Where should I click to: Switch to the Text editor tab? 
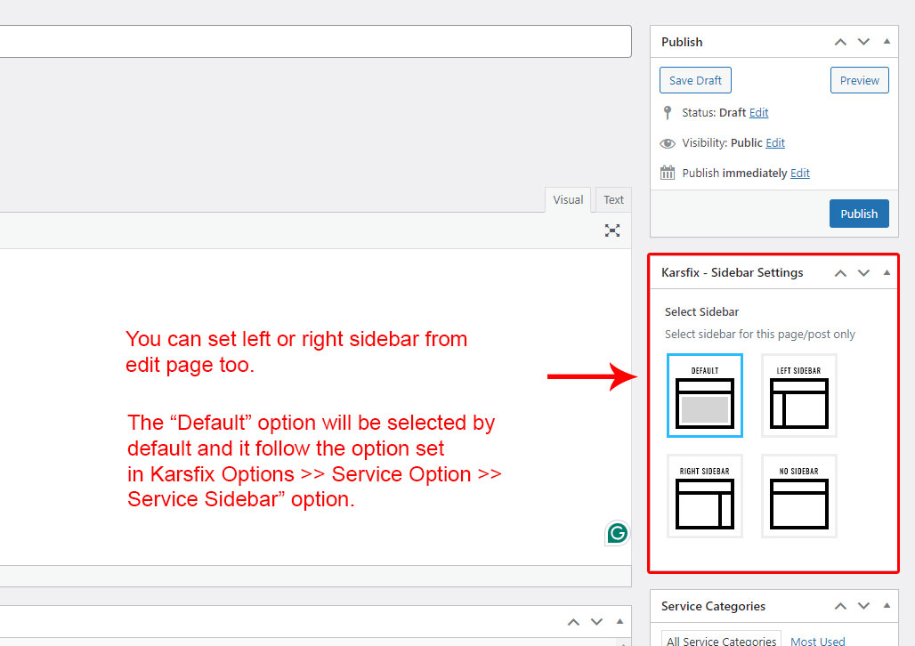(613, 200)
